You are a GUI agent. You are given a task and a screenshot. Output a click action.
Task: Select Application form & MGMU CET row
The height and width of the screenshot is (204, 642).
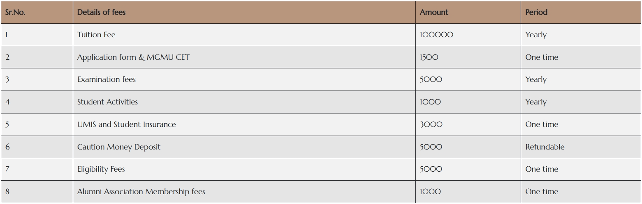pyautogui.click(x=321, y=57)
